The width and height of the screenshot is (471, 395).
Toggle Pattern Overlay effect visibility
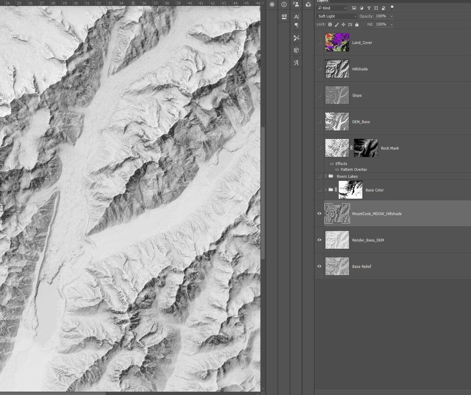pyautogui.click(x=337, y=170)
